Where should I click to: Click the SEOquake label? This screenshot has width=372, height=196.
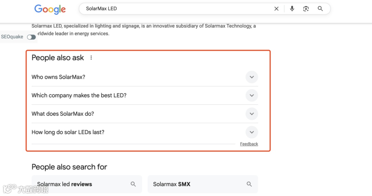point(12,37)
